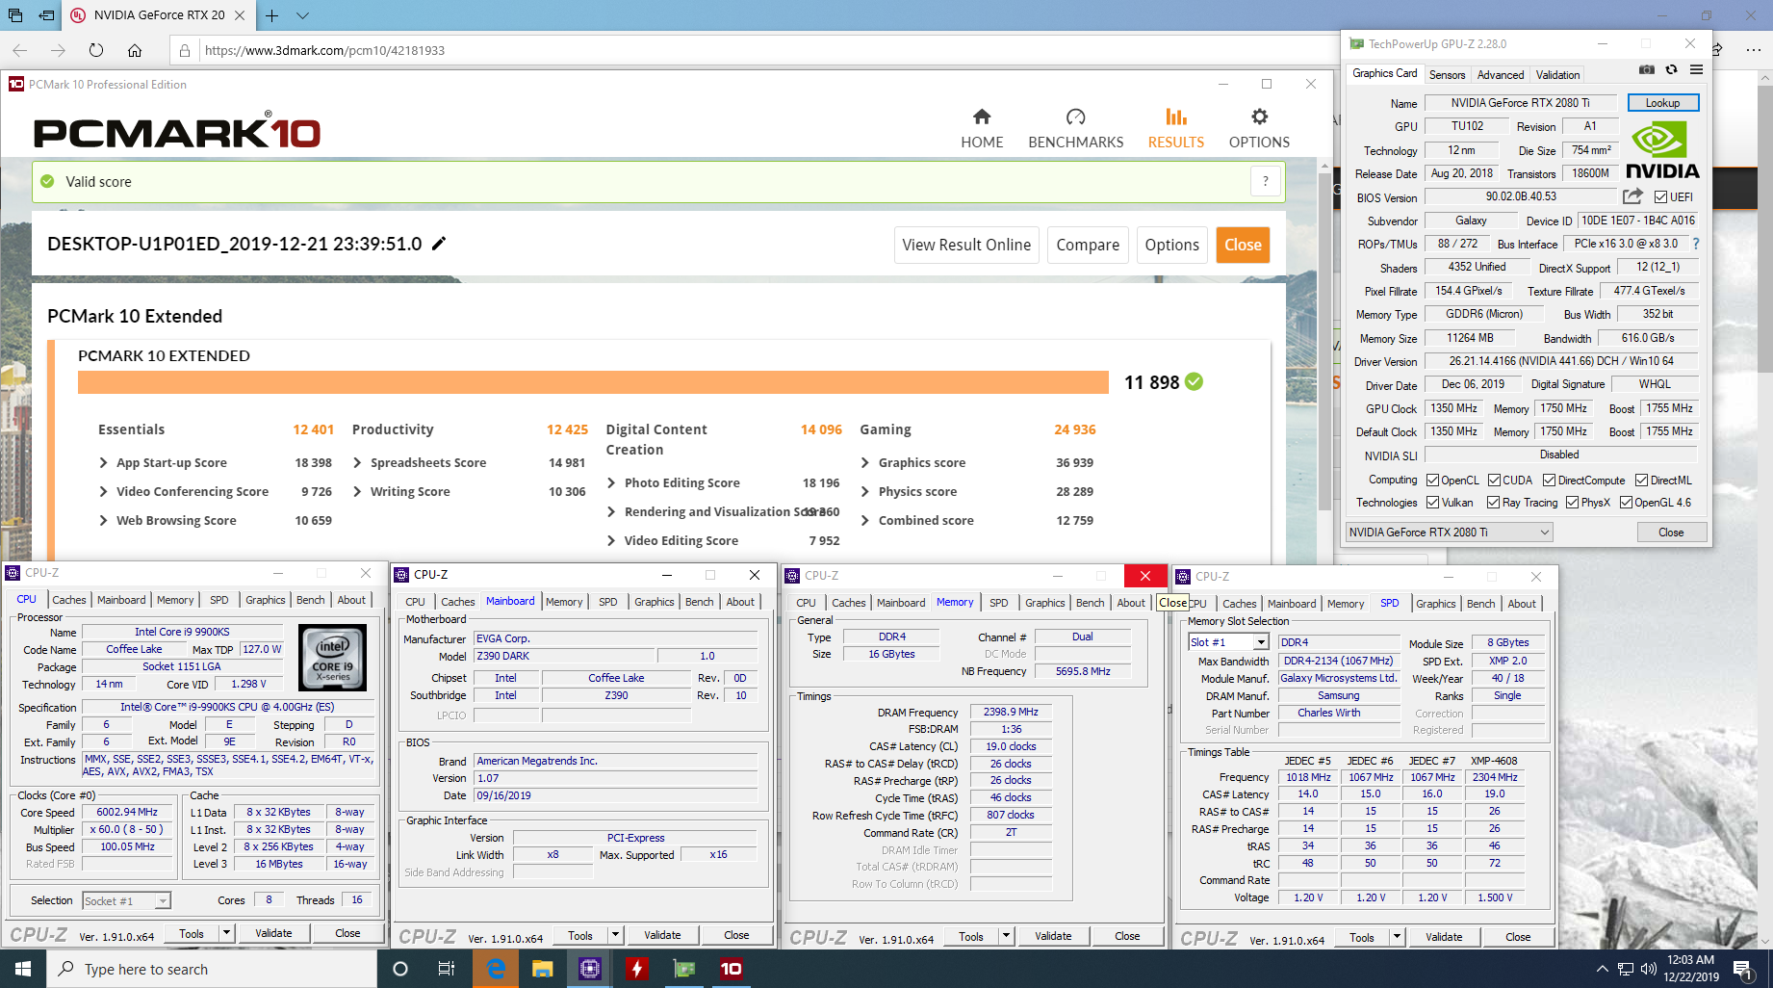Click Lookup button in GPU-Z
Viewport: 1773px width, 988px height.
point(1662,103)
